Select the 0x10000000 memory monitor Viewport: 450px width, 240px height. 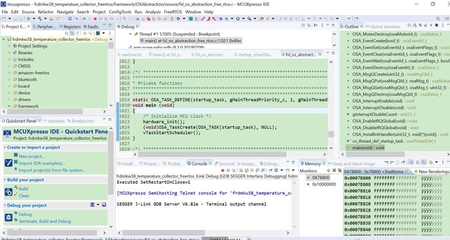[324, 184]
